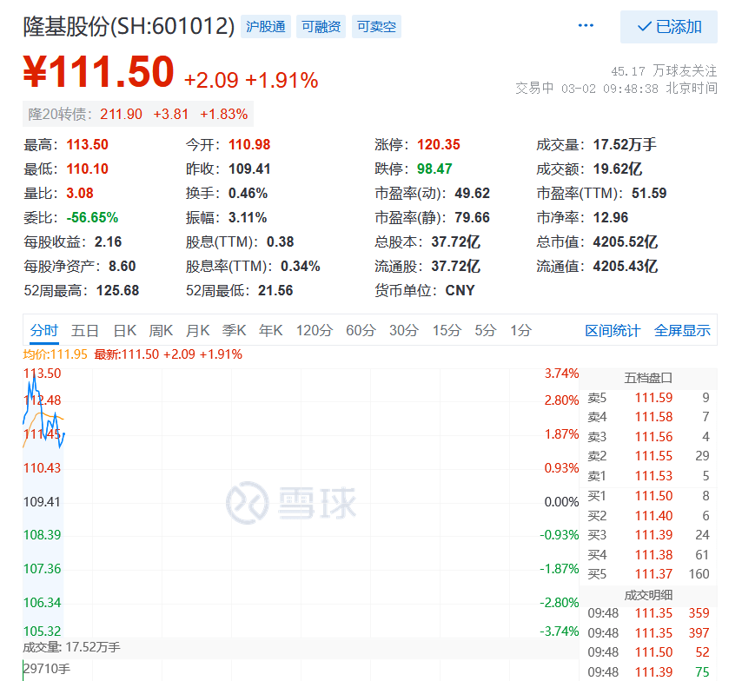Switch to the 分时 chart tab

(x=44, y=330)
